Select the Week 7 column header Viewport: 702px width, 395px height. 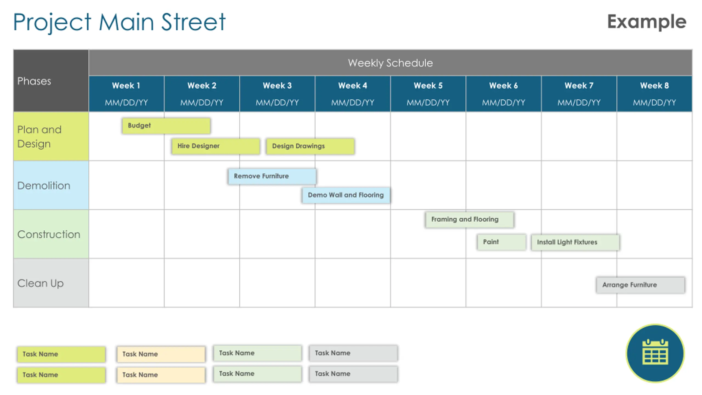coord(579,94)
